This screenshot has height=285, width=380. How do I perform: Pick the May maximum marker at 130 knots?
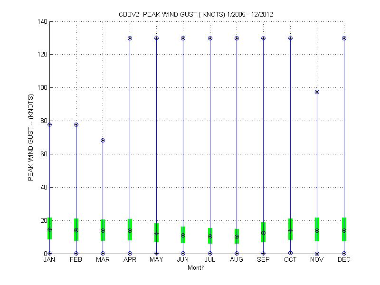(157, 38)
